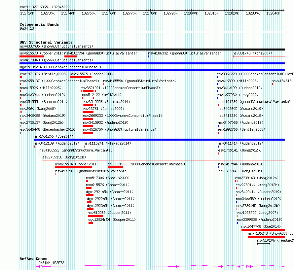
Task: Open dgv1513e214 1000 Genomes Phase3 variant
Action: [x=60, y=67]
